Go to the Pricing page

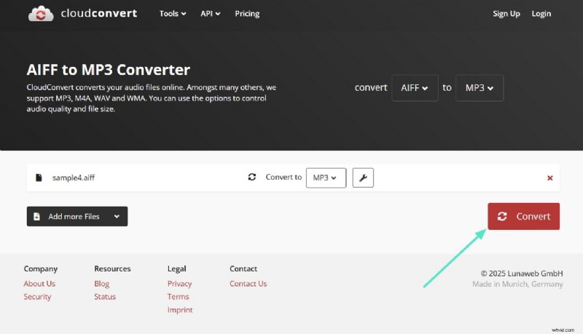(x=247, y=14)
